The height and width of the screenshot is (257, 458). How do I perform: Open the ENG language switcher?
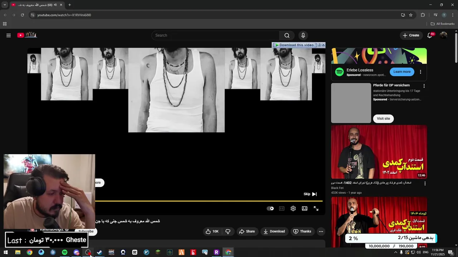tap(425, 252)
